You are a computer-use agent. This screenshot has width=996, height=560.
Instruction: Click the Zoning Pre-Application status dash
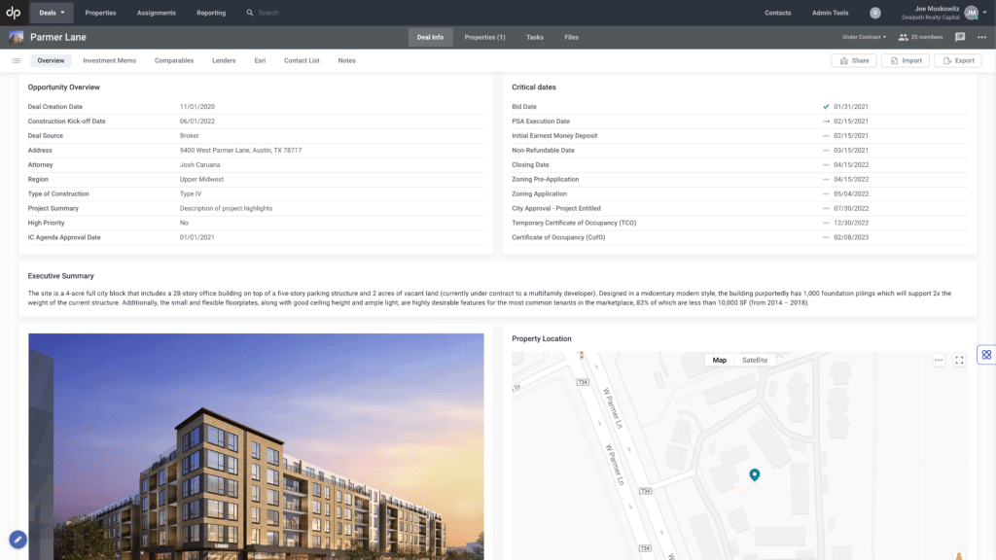(826, 180)
